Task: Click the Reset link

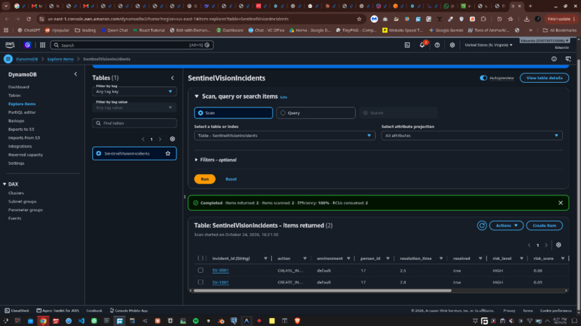Action: click(231, 179)
